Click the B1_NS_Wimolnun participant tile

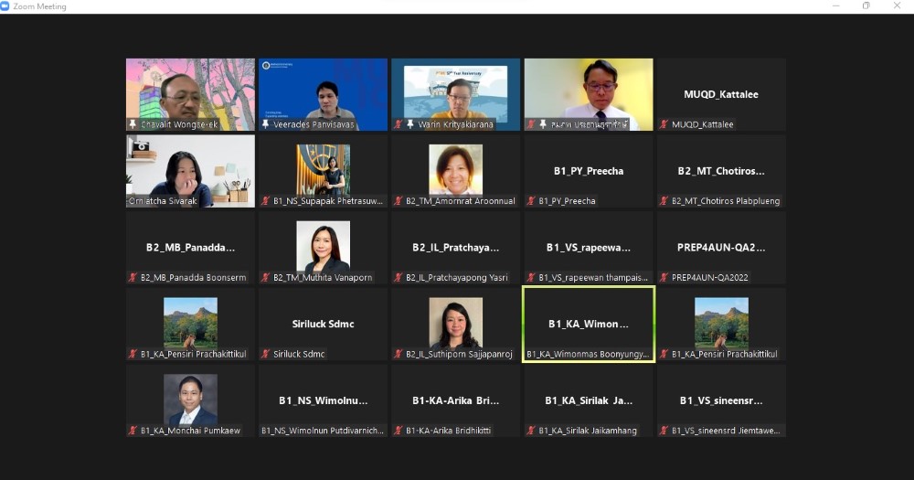(x=323, y=400)
